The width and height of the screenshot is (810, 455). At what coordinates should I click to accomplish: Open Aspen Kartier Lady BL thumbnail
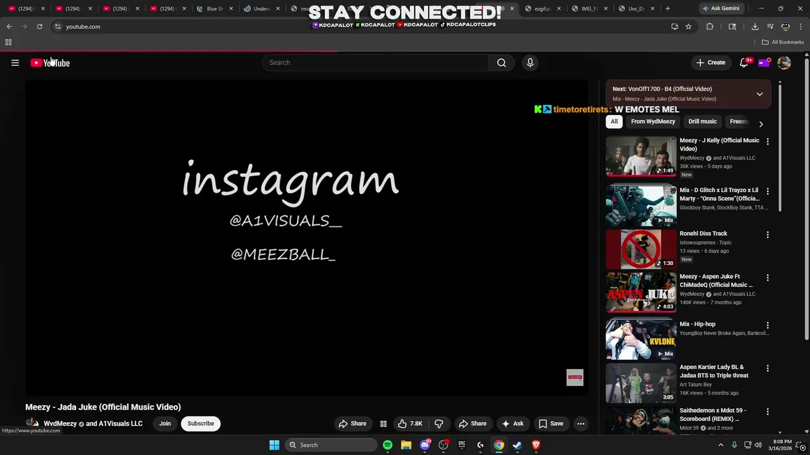641,382
